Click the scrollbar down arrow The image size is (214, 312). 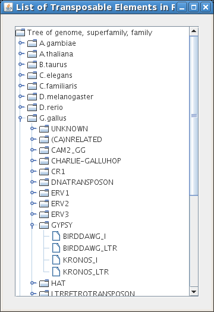click(x=194, y=292)
